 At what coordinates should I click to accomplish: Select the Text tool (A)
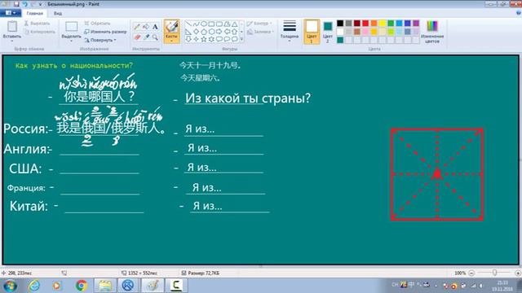pyautogui.click(x=155, y=27)
